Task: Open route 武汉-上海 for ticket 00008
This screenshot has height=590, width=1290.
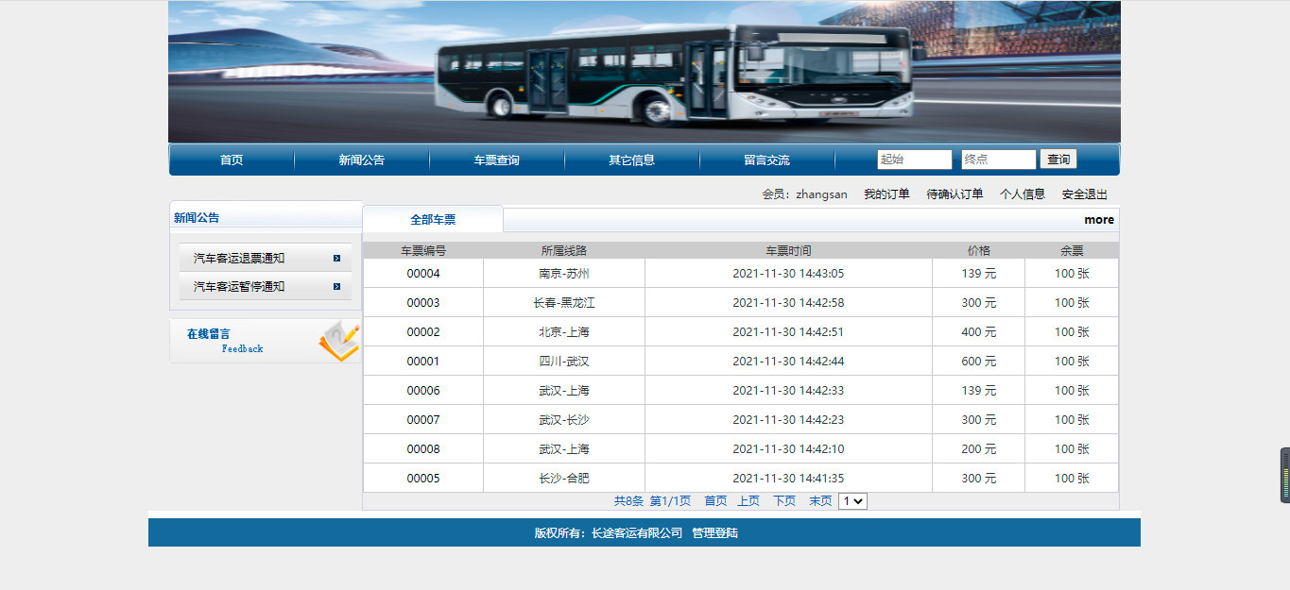Action: click(x=564, y=449)
